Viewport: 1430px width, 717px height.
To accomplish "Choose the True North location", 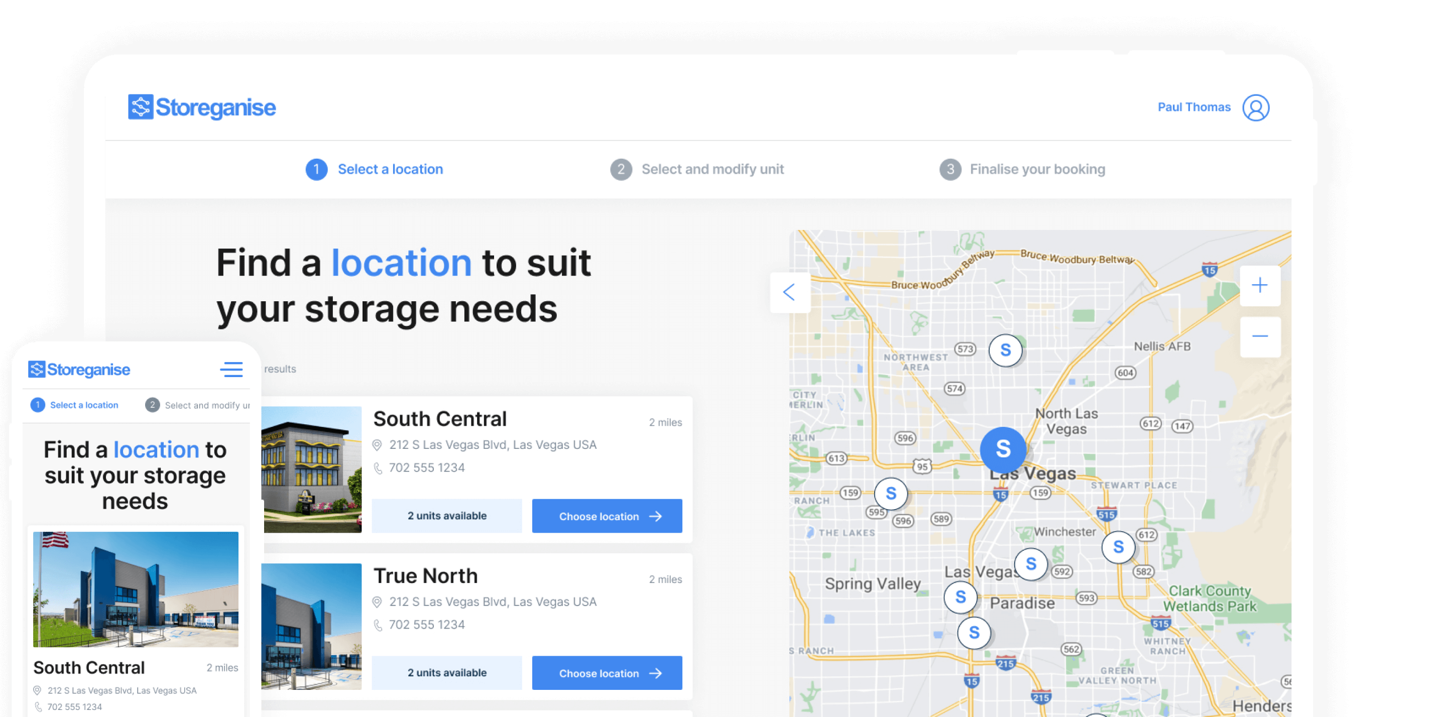I will click(x=607, y=673).
